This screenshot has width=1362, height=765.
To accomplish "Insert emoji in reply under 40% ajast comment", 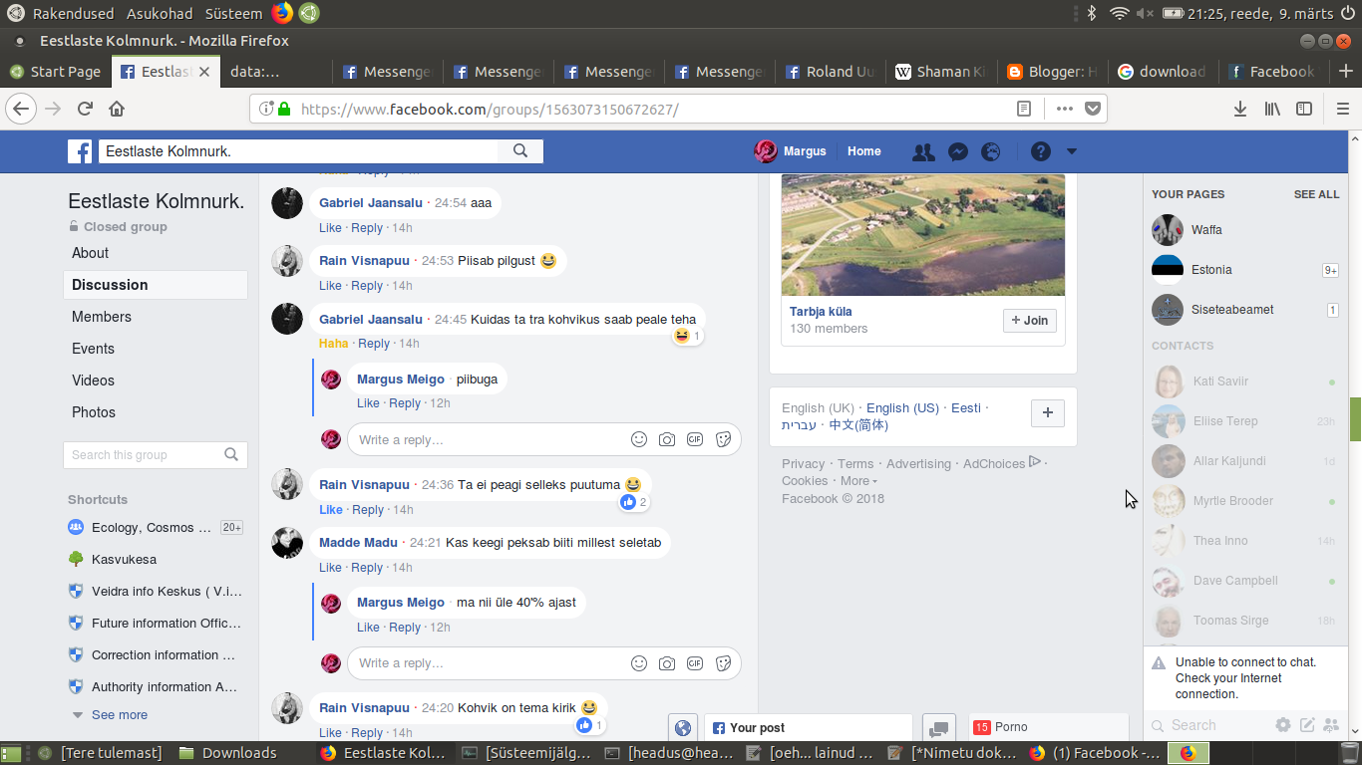I will 639,663.
